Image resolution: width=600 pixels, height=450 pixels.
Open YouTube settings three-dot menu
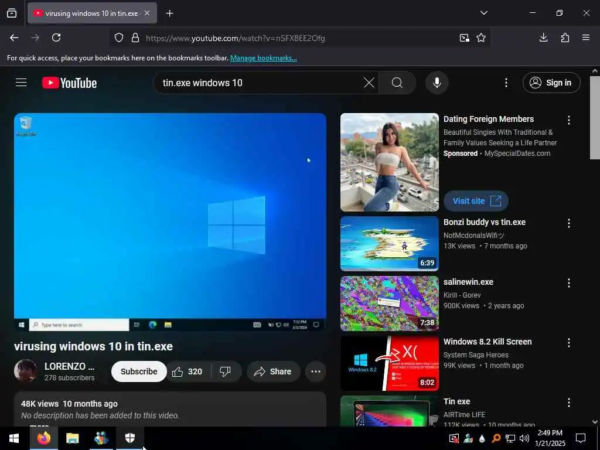(506, 83)
